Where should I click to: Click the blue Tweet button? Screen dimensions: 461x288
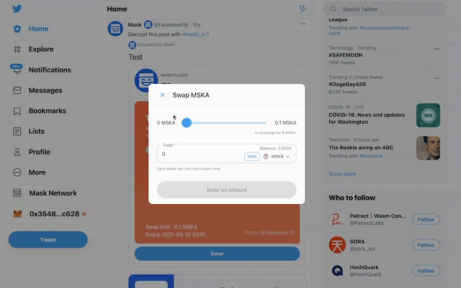[x=48, y=239]
